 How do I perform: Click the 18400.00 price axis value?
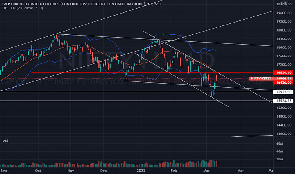click(284, 39)
